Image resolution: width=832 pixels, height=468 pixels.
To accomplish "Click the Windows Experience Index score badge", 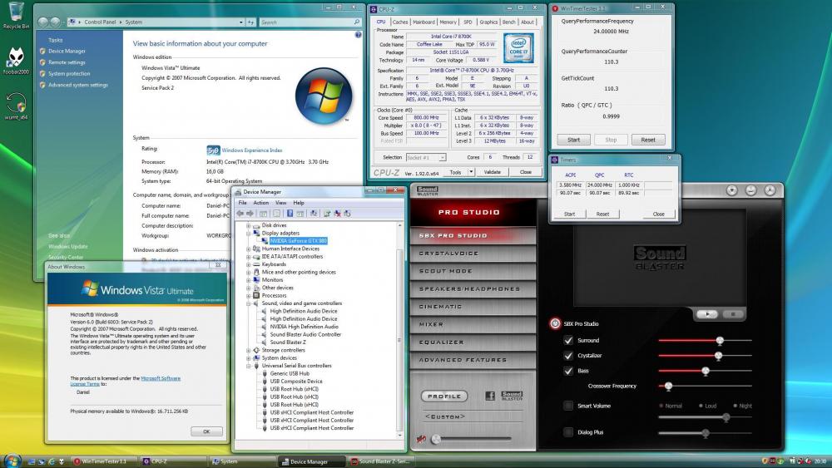I will [213, 150].
